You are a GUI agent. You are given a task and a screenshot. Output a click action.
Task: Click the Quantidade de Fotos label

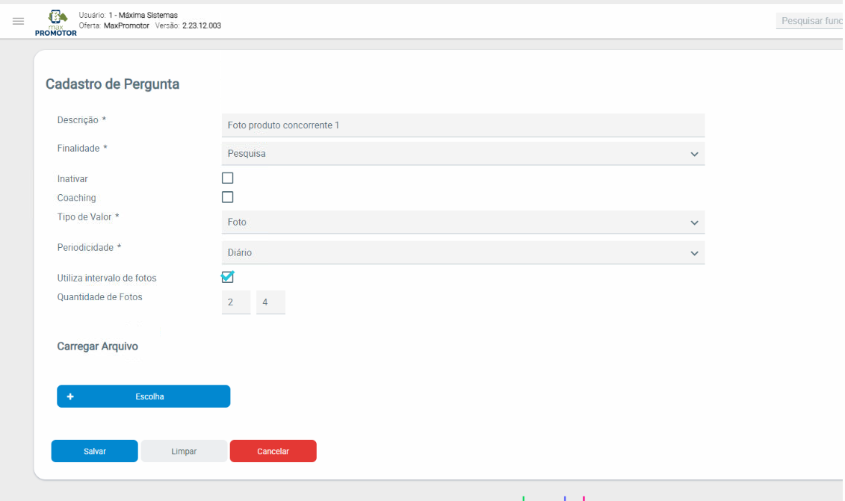tap(99, 297)
